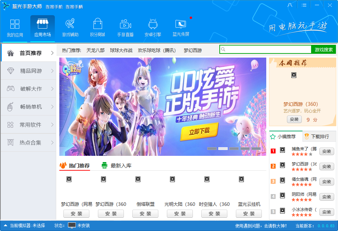The width and height of the screenshot is (338, 231).
Task: Select 精品网游 category
Action: tap(28, 71)
